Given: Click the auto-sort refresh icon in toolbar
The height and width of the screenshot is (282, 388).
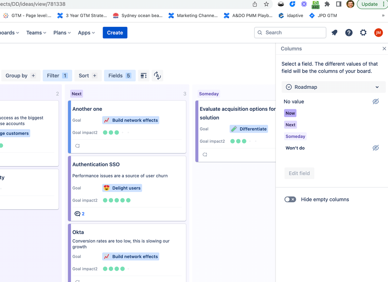Looking at the screenshot, I should tap(157, 75).
